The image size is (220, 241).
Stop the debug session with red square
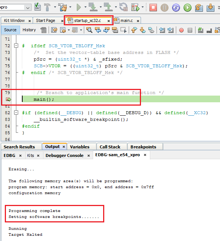click(x=153, y=7)
